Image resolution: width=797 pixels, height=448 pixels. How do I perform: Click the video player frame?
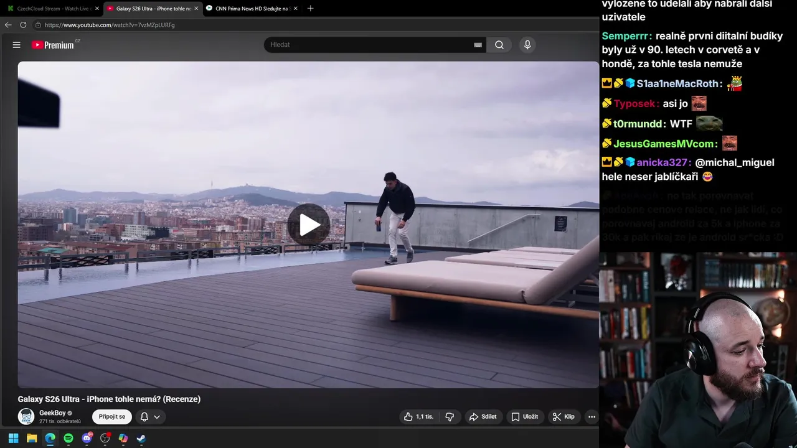pos(308,225)
